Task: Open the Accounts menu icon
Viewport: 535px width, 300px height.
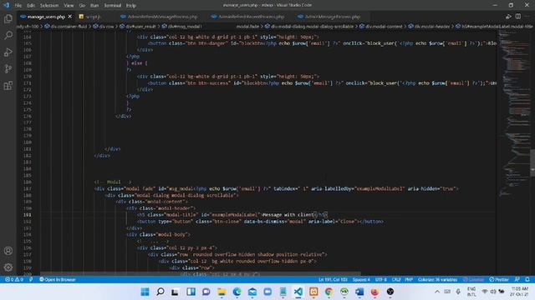Action: 8,251
